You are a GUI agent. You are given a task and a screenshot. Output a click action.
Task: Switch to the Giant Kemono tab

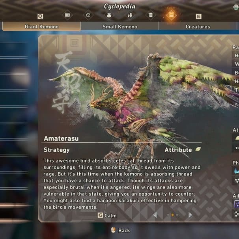coord(42,26)
